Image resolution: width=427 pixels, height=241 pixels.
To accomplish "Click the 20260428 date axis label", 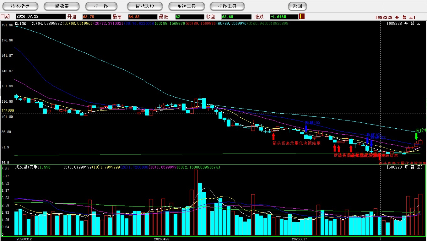I will [x=162, y=239].
